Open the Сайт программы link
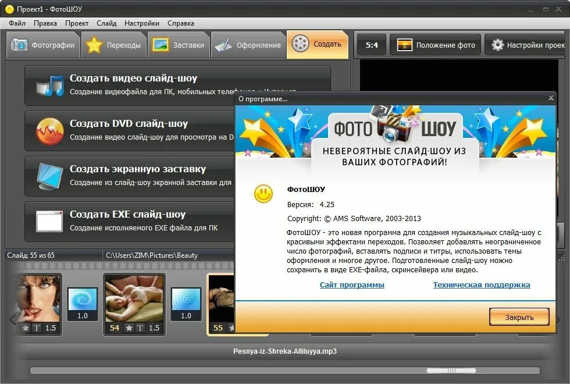This screenshot has height=384, width=570. click(352, 285)
